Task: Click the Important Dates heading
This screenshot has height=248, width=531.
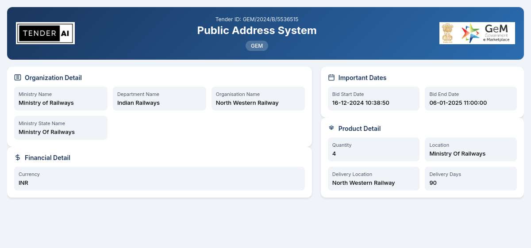Action: [x=362, y=78]
